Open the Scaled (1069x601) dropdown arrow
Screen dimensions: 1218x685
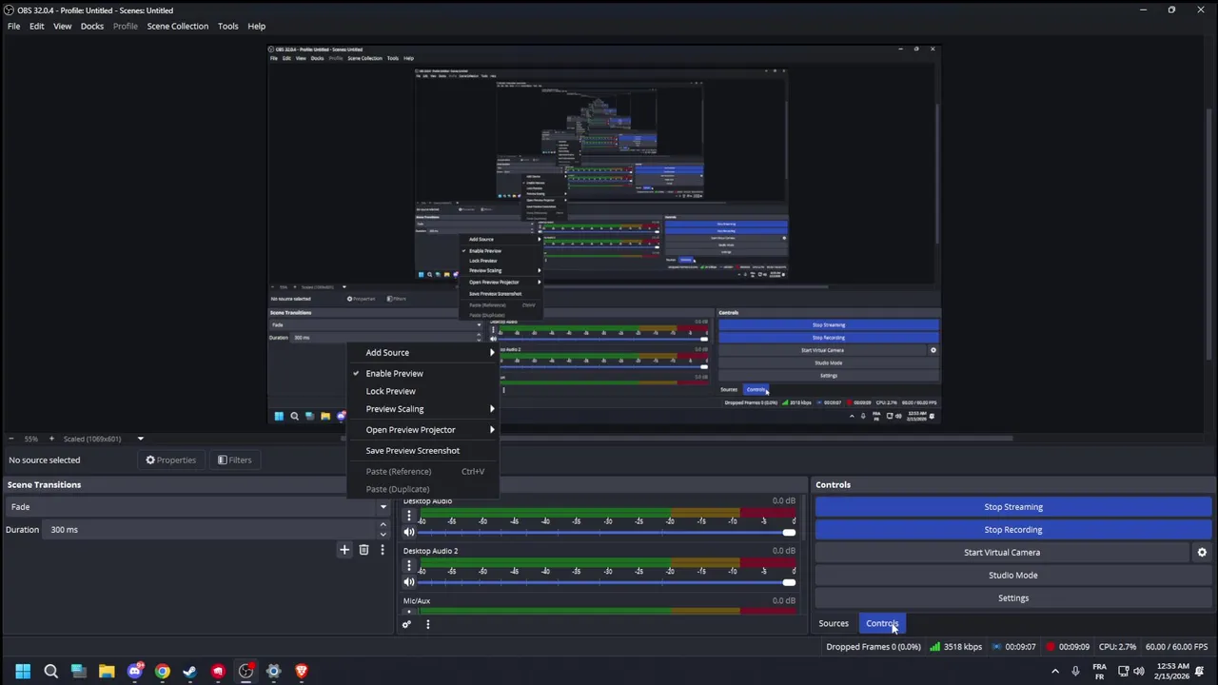pos(140,439)
